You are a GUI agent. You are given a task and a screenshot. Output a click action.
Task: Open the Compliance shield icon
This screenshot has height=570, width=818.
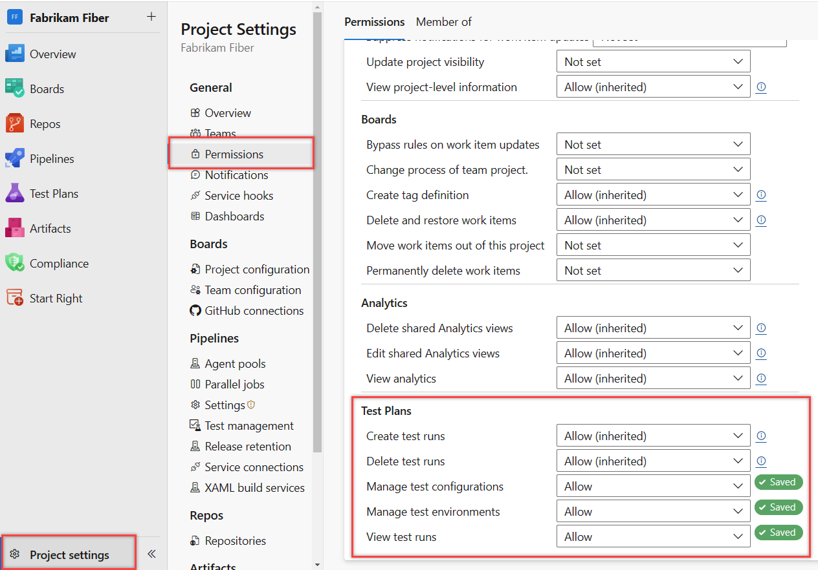point(14,264)
